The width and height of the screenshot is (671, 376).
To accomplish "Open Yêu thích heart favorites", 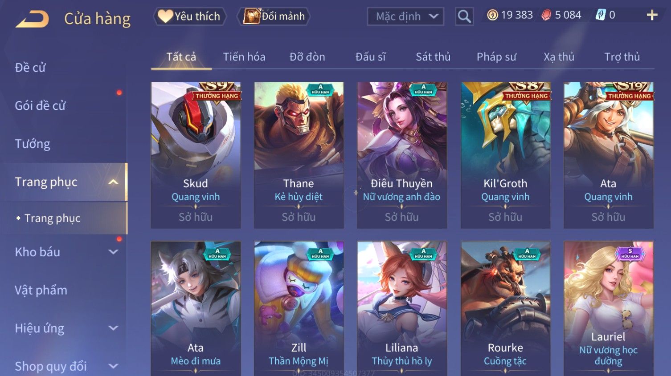I will [x=190, y=16].
